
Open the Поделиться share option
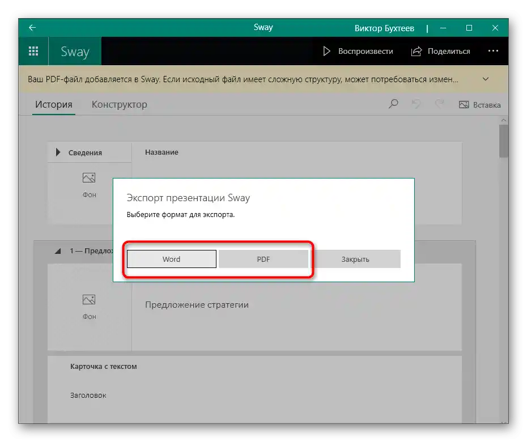pyautogui.click(x=440, y=51)
